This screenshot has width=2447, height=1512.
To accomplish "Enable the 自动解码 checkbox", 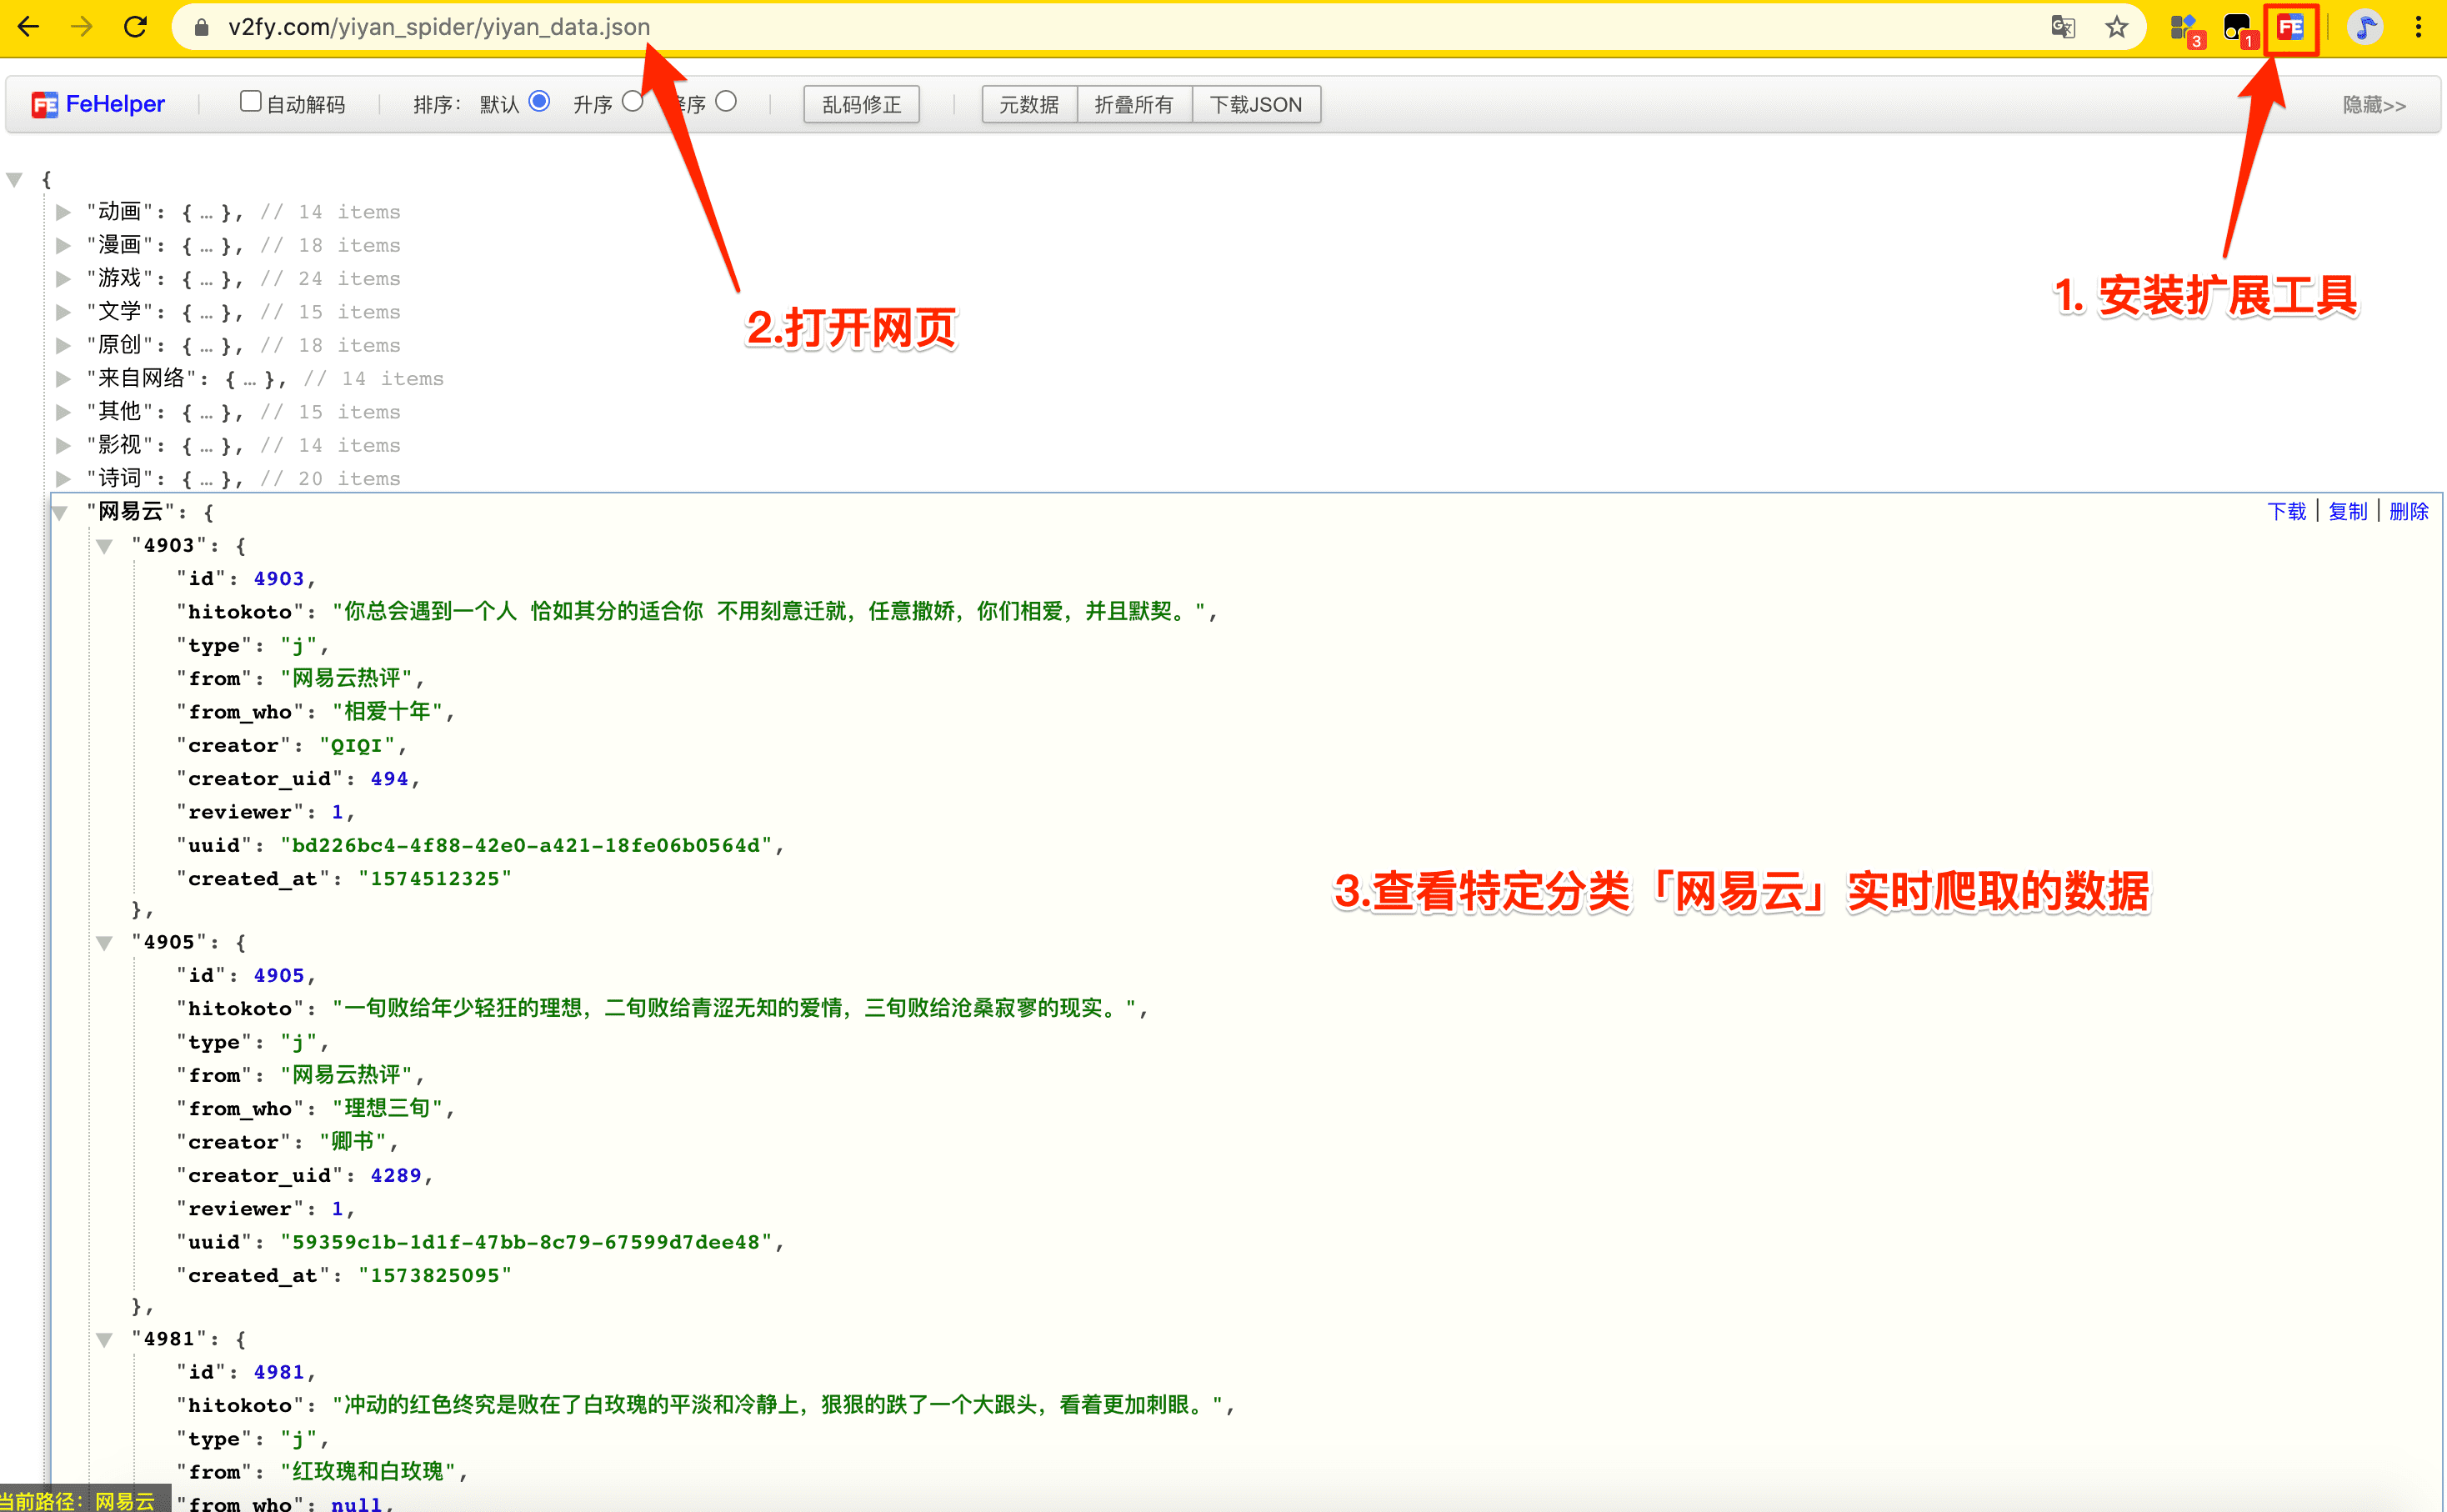I will coord(250,102).
